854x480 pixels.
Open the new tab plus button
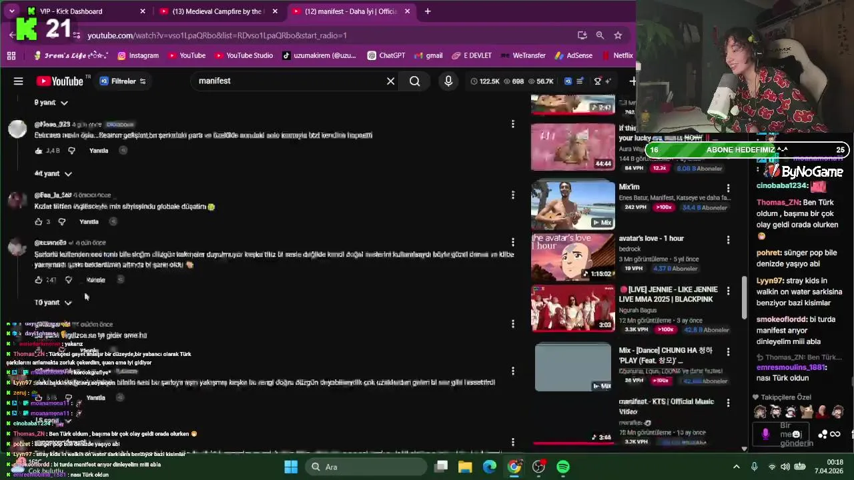(x=428, y=11)
